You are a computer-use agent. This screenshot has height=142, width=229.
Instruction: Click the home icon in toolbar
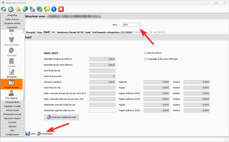(x=4, y=9)
